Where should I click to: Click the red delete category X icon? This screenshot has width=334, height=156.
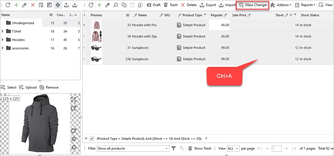click(33, 5)
